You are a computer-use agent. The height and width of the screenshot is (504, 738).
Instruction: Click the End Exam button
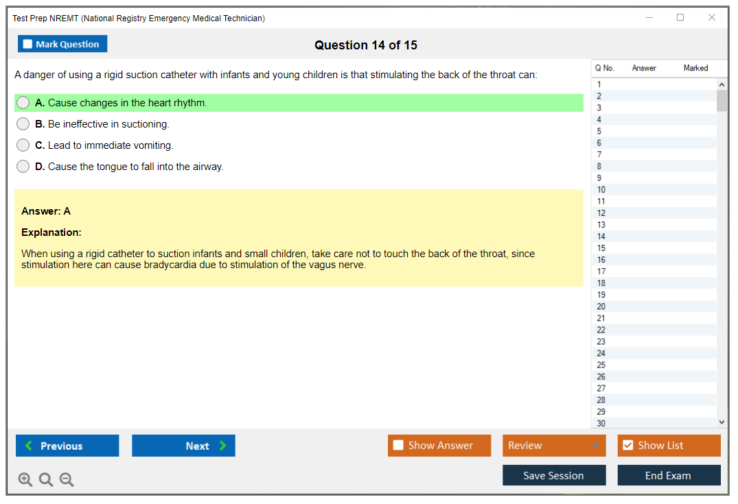[x=669, y=475]
